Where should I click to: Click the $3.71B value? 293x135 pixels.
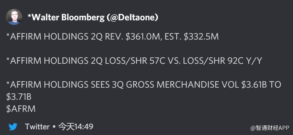pos(19,97)
